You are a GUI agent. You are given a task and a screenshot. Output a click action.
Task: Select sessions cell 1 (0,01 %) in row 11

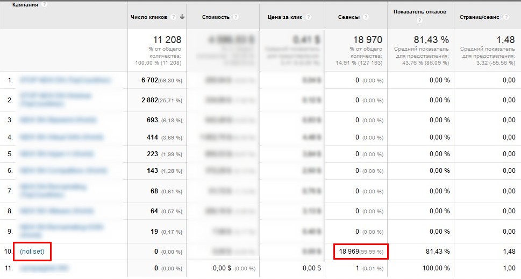369,268
